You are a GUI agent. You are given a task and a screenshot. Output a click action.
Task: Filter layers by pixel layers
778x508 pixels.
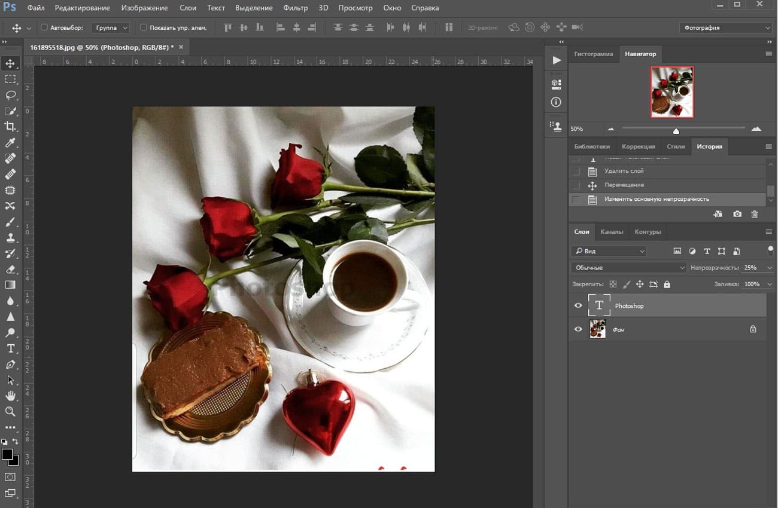point(677,251)
